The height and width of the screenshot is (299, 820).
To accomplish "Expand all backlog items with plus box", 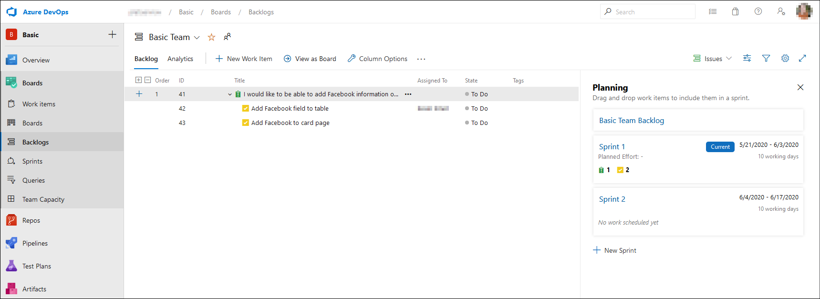I will [x=138, y=80].
